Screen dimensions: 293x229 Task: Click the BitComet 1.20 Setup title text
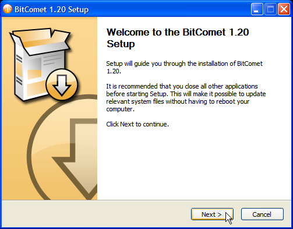[51, 9]
